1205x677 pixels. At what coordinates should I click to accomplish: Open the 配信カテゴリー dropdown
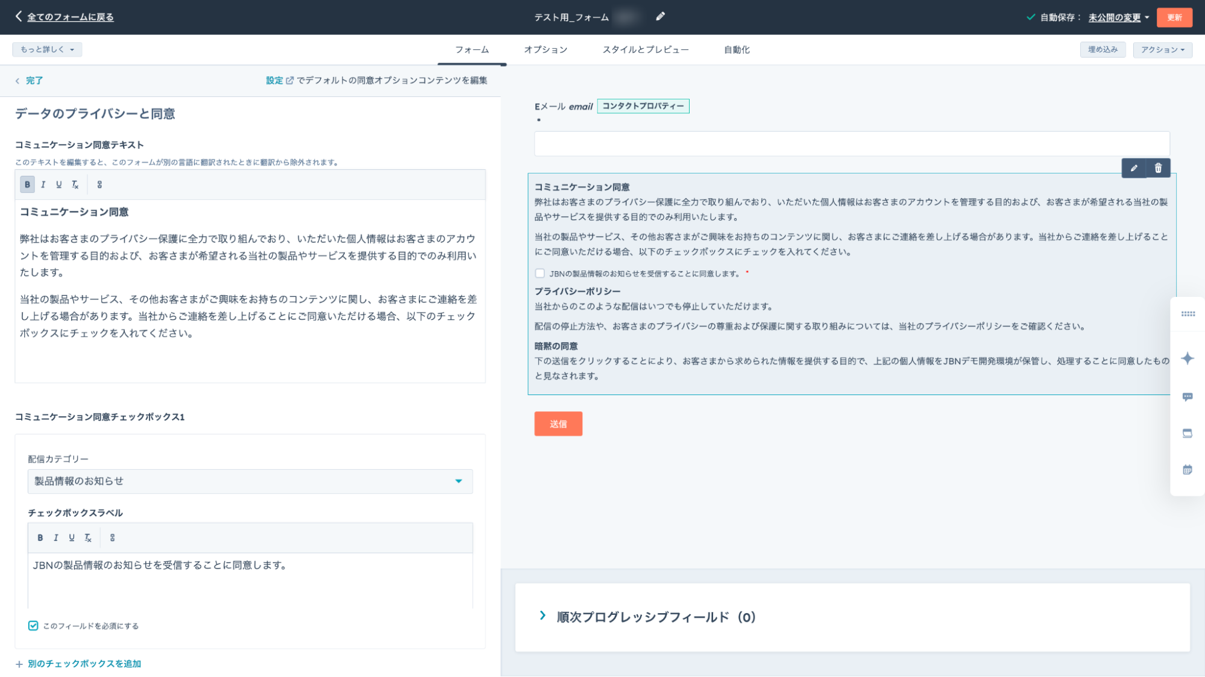point(250,481)
